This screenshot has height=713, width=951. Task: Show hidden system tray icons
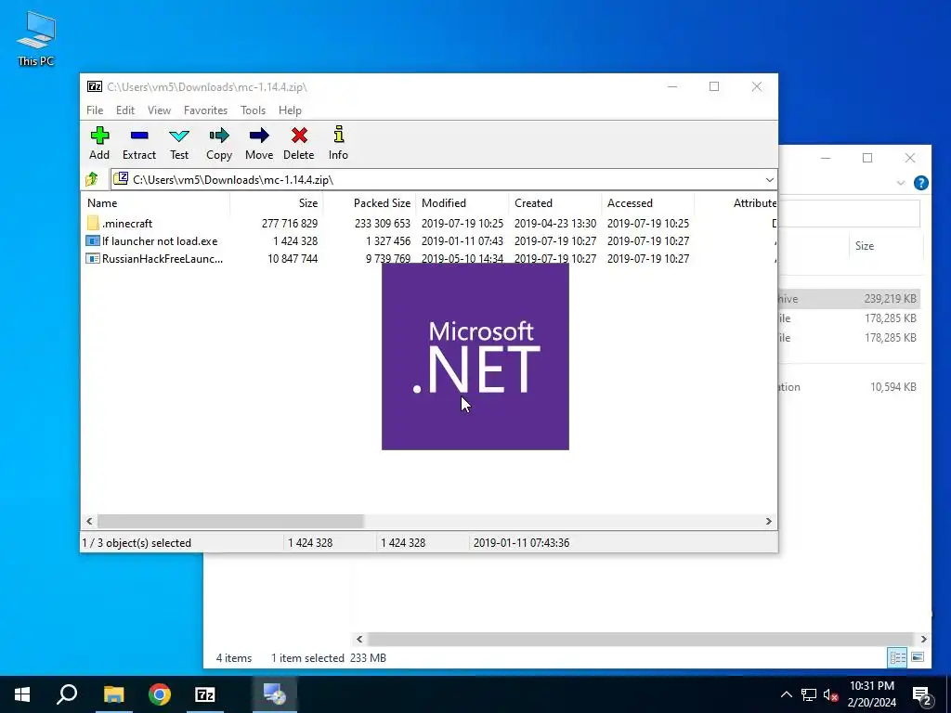point(786,694)
